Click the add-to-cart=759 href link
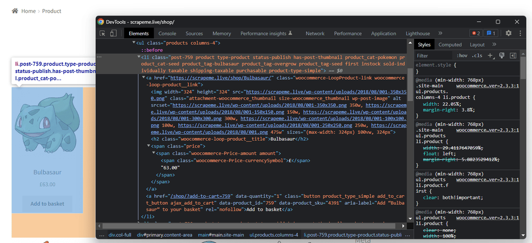This screenshot has width=532, height=243. pos(201,196)
